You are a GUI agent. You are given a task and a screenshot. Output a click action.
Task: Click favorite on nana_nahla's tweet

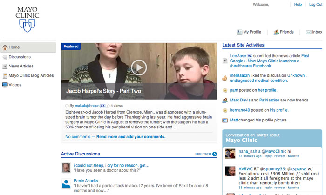click(293, 156)
